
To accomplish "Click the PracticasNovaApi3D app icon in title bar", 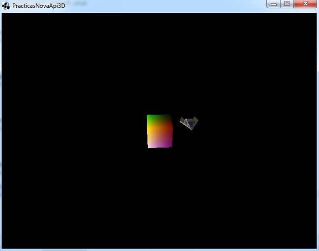I will click(x=6, y=6).
